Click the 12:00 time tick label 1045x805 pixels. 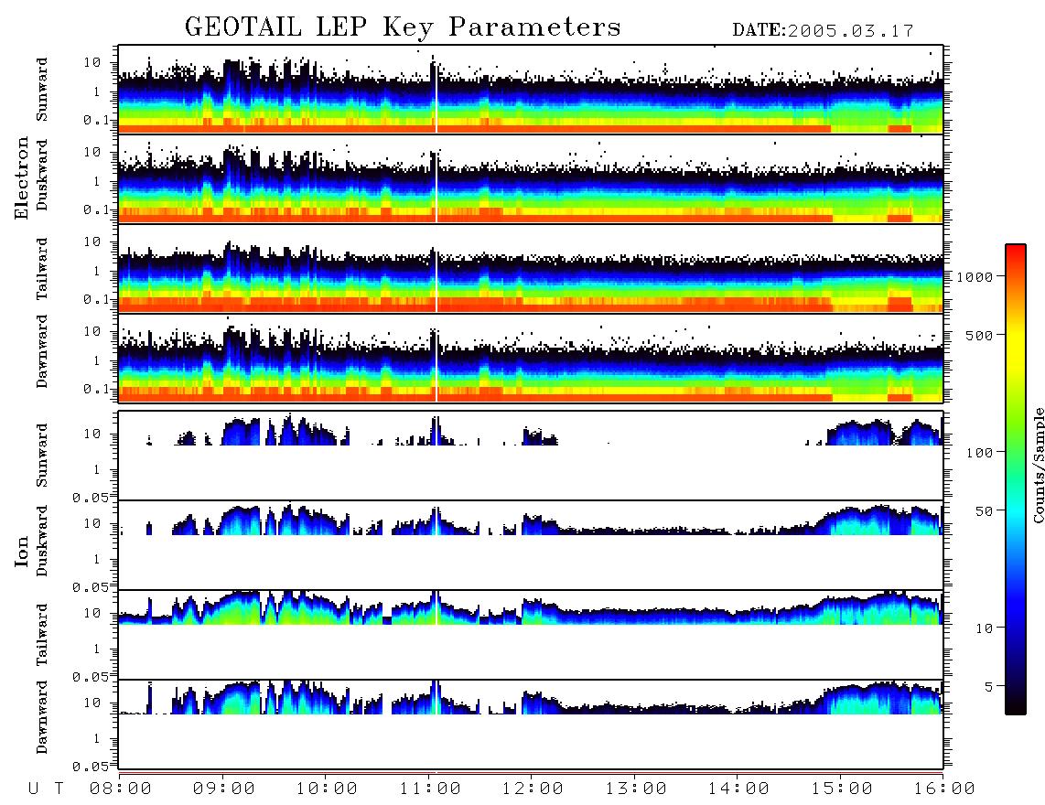coord(533,789)
